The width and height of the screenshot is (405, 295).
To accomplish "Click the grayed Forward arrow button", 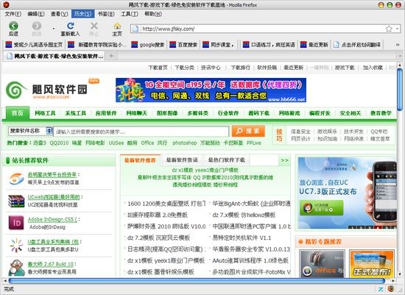I will pyautogui.click(x=36, y=26).
